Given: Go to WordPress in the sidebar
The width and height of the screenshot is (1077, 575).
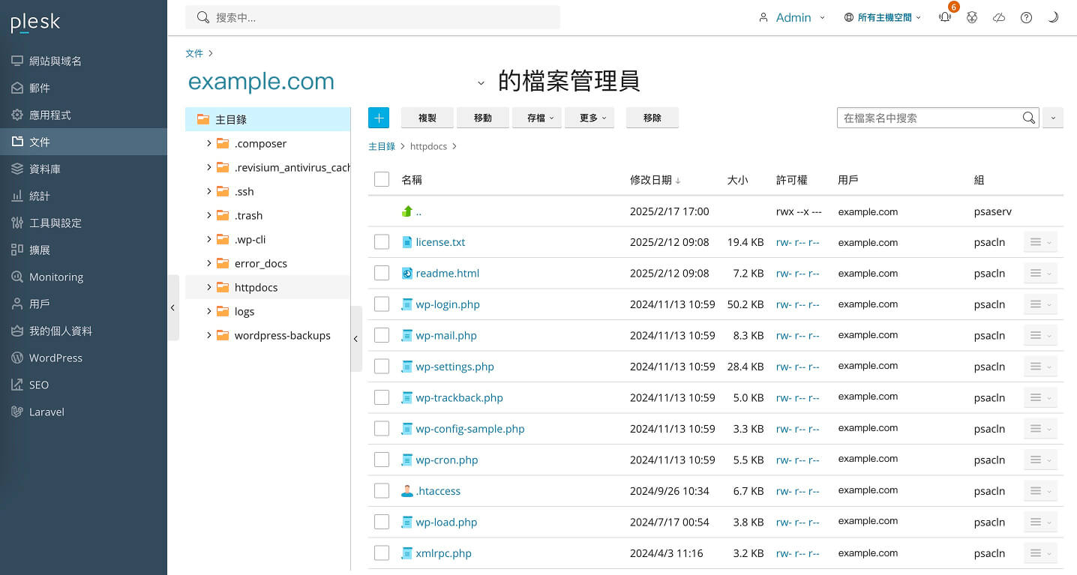Looking at the screenshot, I should [x=55, y=358].
